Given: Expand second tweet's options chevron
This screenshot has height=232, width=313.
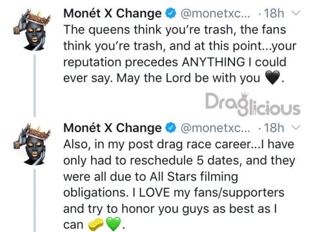Looking at the screenshot, I should click(296, 128).
